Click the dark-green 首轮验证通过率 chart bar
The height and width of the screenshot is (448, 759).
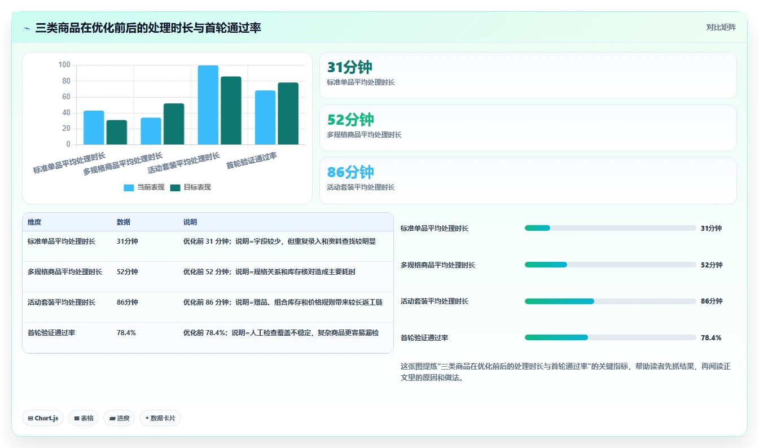click(x=288, y=113)
